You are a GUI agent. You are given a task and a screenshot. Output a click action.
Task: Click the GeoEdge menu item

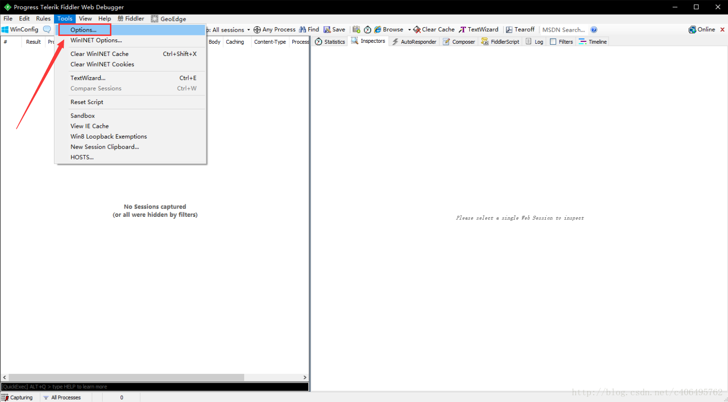tap(169, 19)
